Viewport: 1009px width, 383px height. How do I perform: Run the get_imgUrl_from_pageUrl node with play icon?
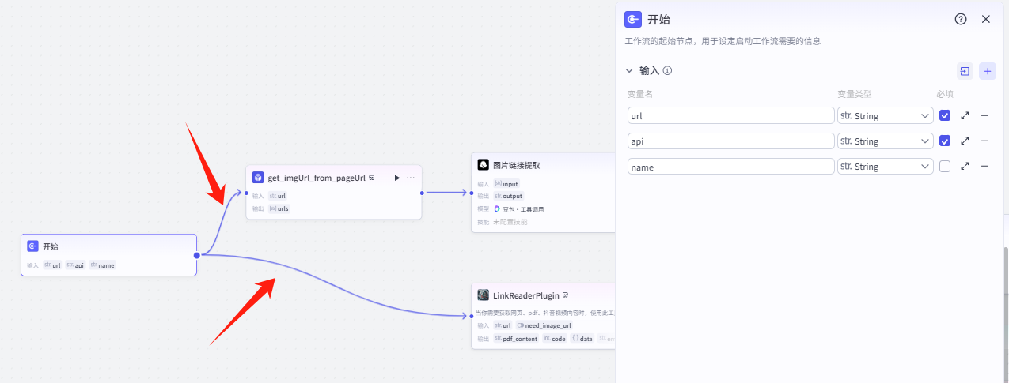coord(397,178)
